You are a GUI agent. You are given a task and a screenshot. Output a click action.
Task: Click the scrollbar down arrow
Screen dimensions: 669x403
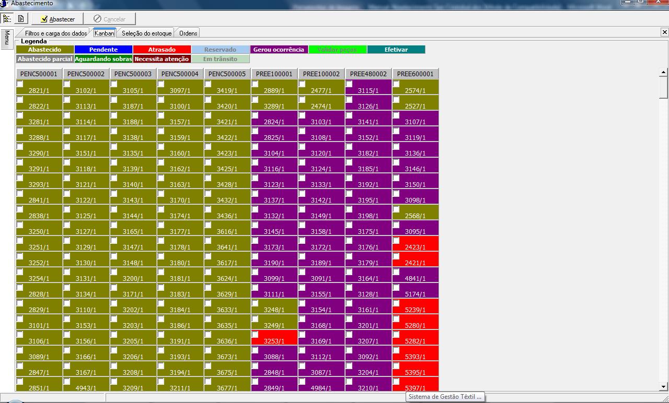point(664,387)
